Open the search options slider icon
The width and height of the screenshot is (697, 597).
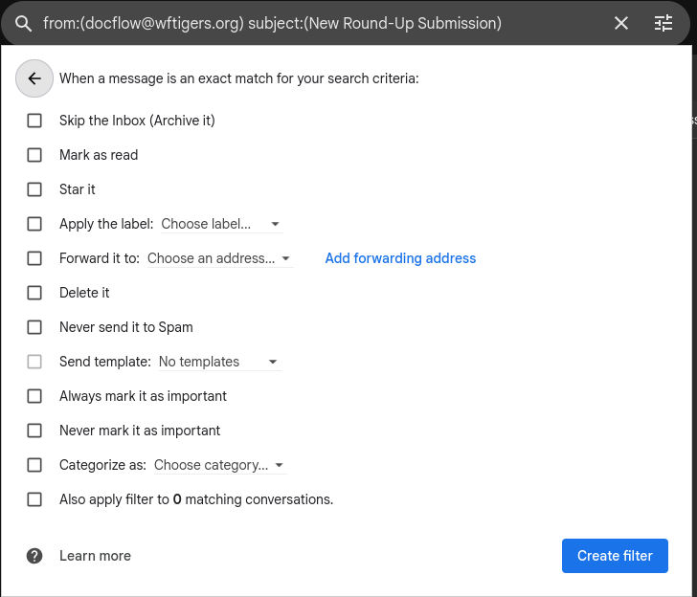coord(663,23)
